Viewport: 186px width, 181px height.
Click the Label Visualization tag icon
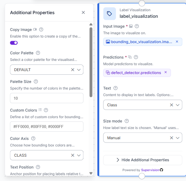[109, 13]
